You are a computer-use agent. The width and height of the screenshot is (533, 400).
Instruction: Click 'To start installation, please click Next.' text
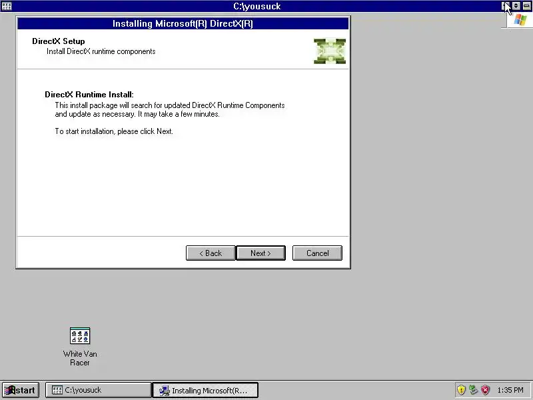point(114,131)
